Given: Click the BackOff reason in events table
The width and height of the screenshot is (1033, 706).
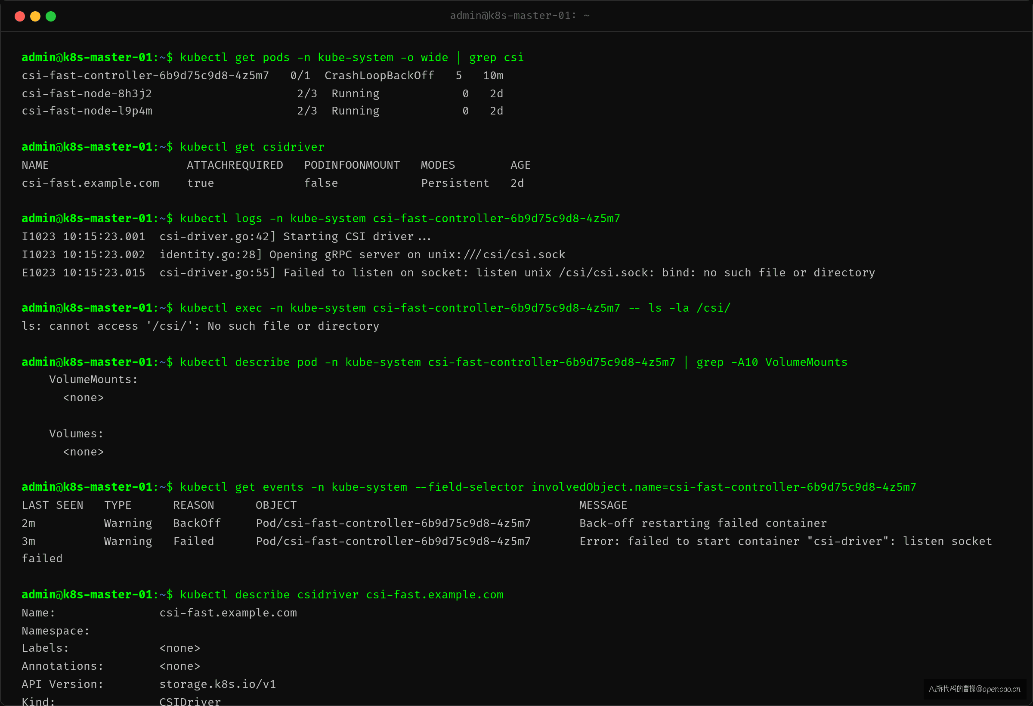Looking at the screenshot, I should coord(197,523).
